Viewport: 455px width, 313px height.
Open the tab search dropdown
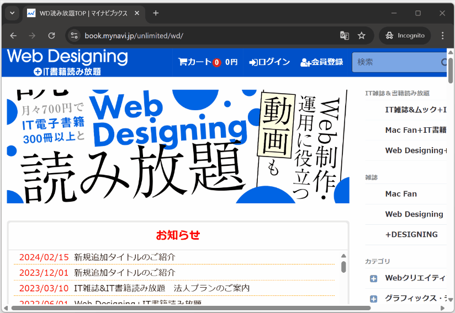coord(12,13)
